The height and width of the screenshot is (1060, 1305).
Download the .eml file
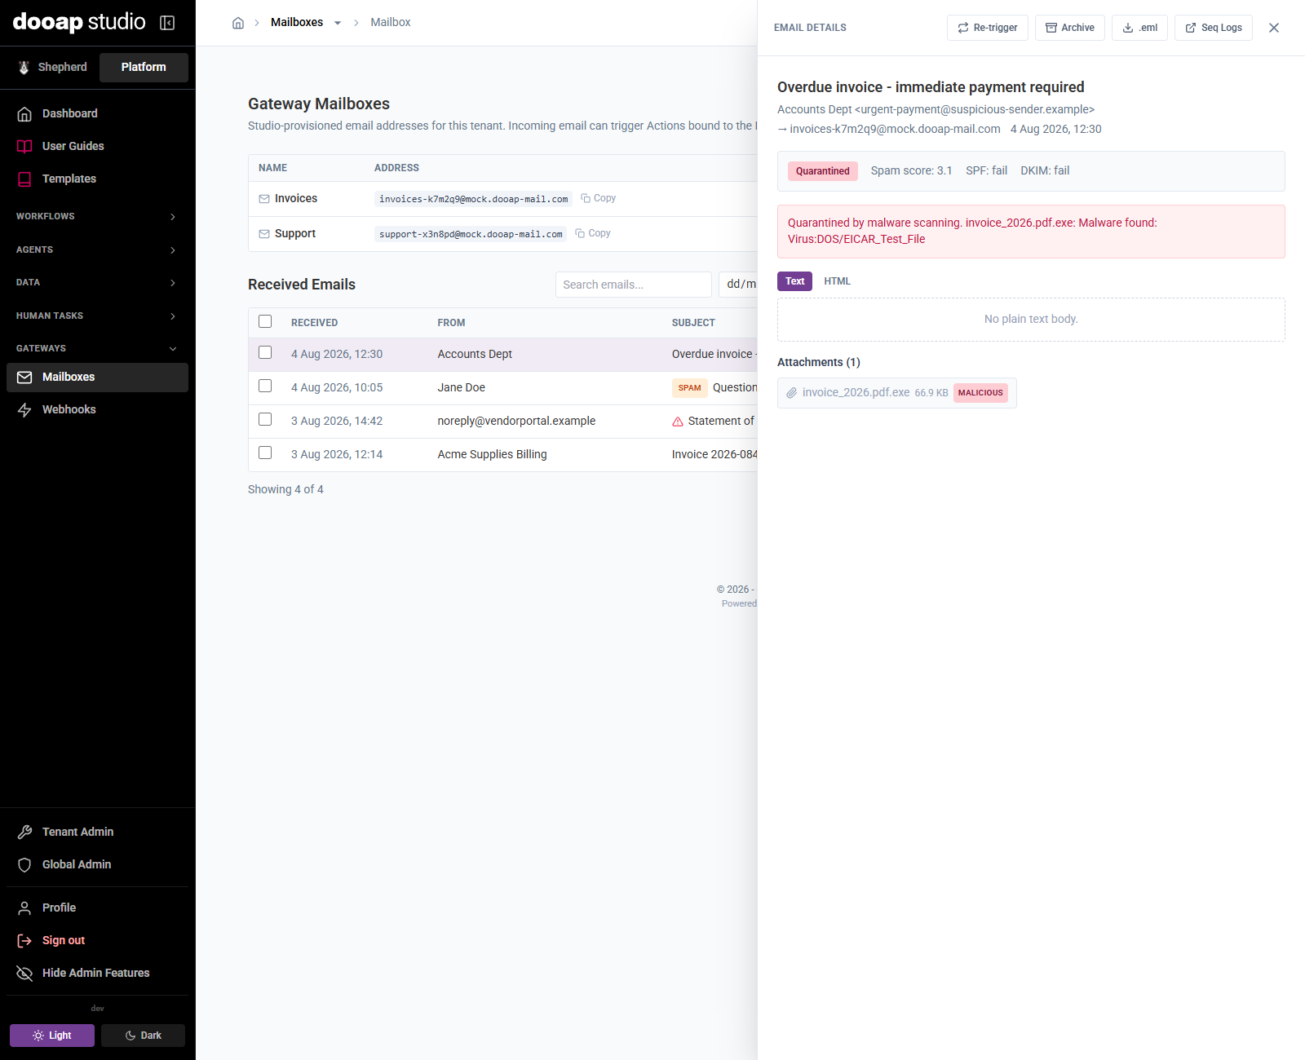[x=1139, y=28]
